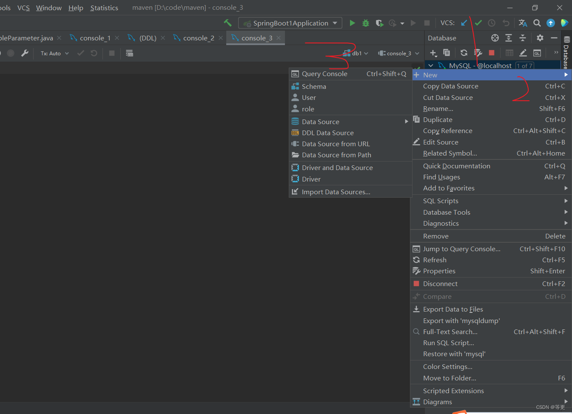
Task: Open console settings wrench icon
Action: coord(25,53)
